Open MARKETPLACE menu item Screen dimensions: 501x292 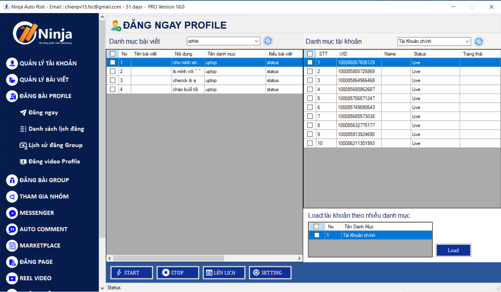(x=40, y=246)
